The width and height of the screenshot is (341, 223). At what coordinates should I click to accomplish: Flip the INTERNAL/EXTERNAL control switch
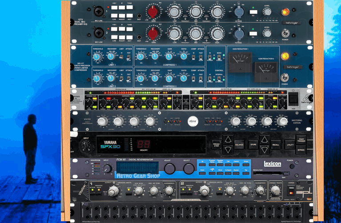[219, 79]
